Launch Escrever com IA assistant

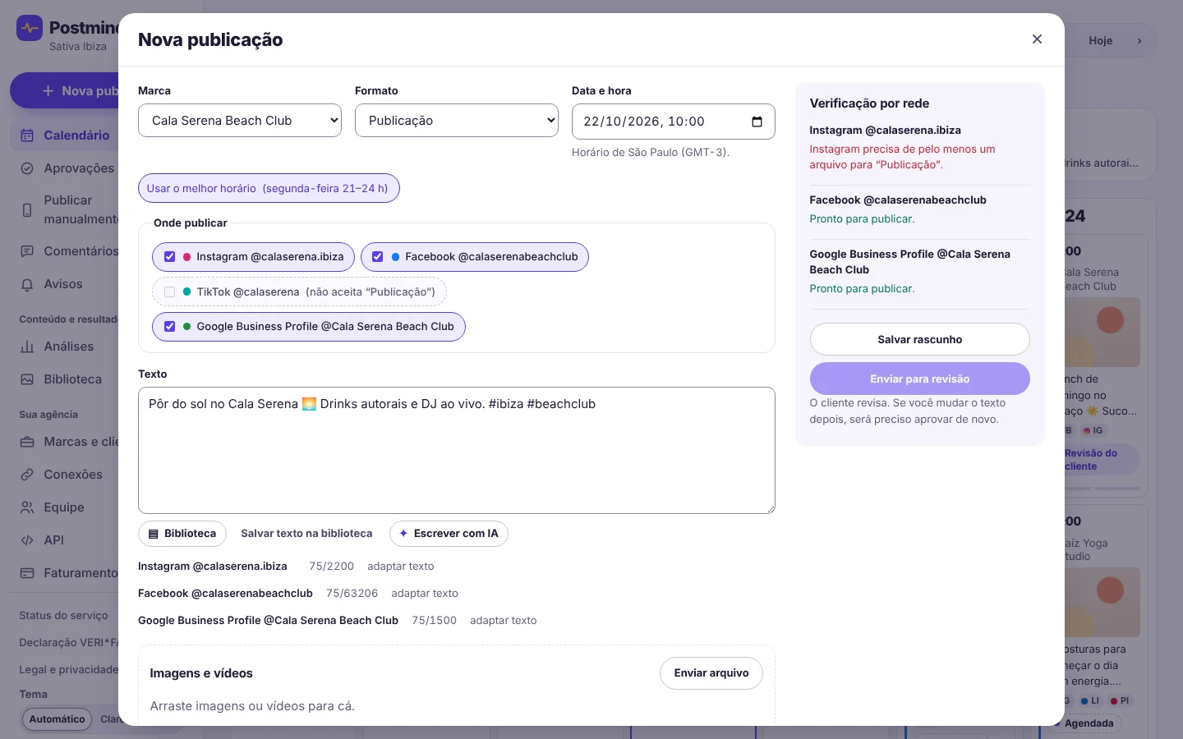click(x=449, y=534)
